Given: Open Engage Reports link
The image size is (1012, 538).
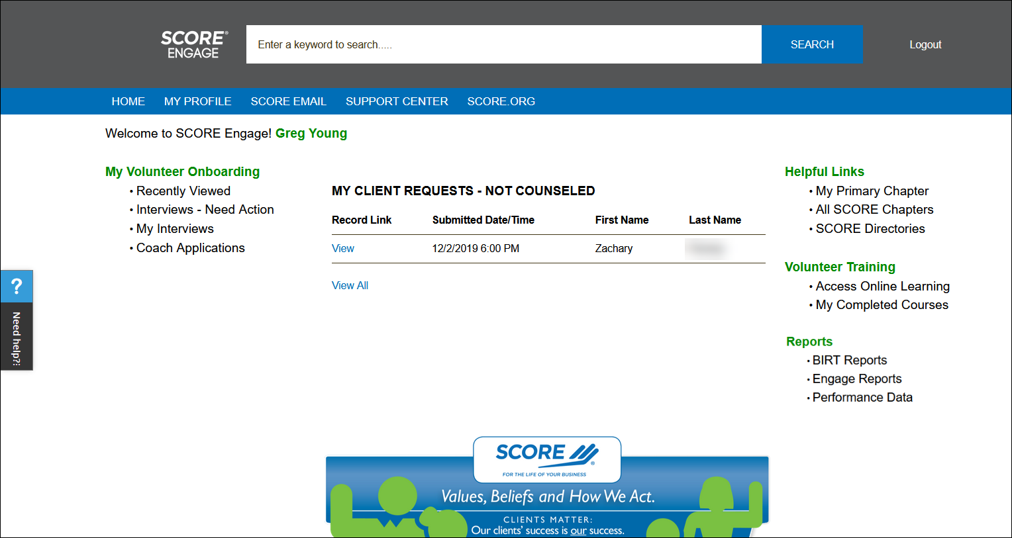Looking at the screenshot, I should 857,379.
